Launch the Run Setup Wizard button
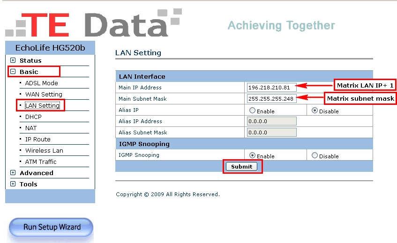Screen dimensions: 397x243 point(52,228)
